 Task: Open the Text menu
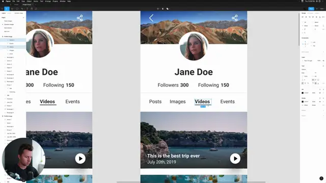pos(42,1)
